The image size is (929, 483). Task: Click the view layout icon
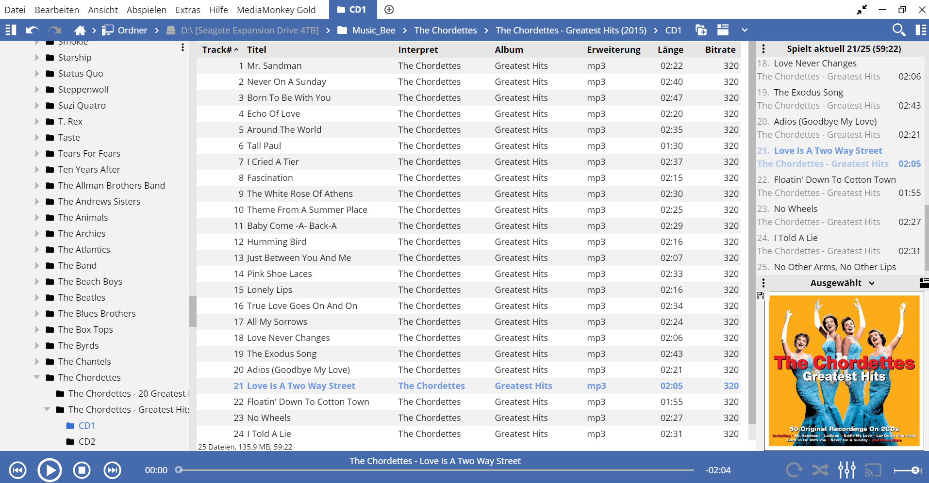(723, 30)
